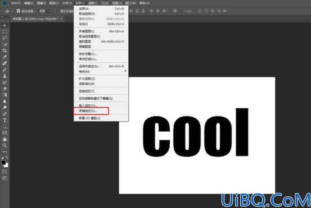Select the Quick Selection tool
Viewport: 311px width, 208px height.
(x=4, y=44)
